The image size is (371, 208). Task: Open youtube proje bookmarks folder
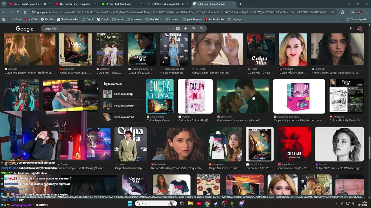[192, 19]
